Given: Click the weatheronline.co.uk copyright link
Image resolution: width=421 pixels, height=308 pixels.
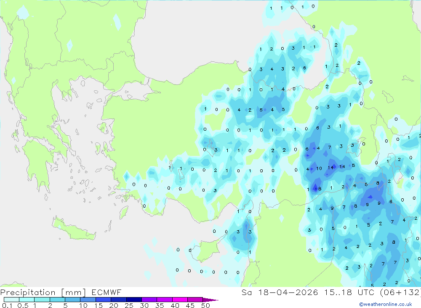Looking at the screenshot, I should point(386,304).
